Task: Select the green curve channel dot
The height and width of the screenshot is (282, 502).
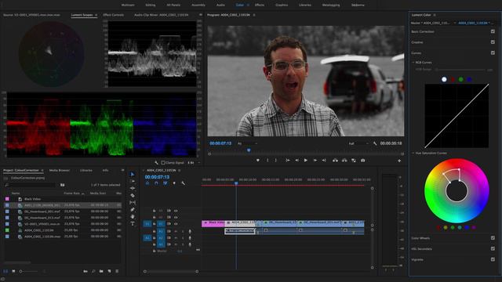Action: pos(460,79)
